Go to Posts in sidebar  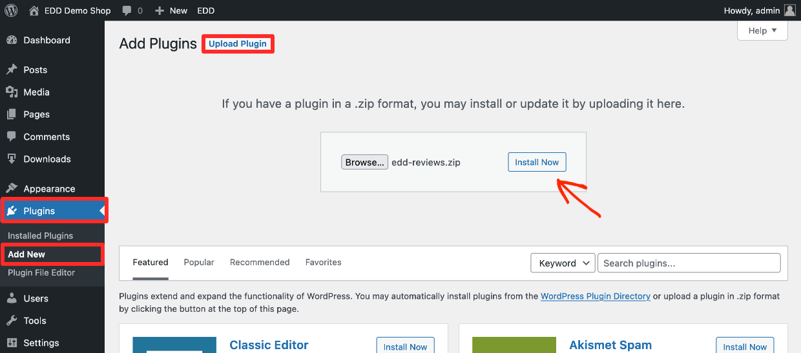36,70
